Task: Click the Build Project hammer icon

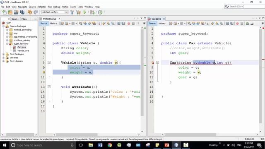Action: (72, 12)
